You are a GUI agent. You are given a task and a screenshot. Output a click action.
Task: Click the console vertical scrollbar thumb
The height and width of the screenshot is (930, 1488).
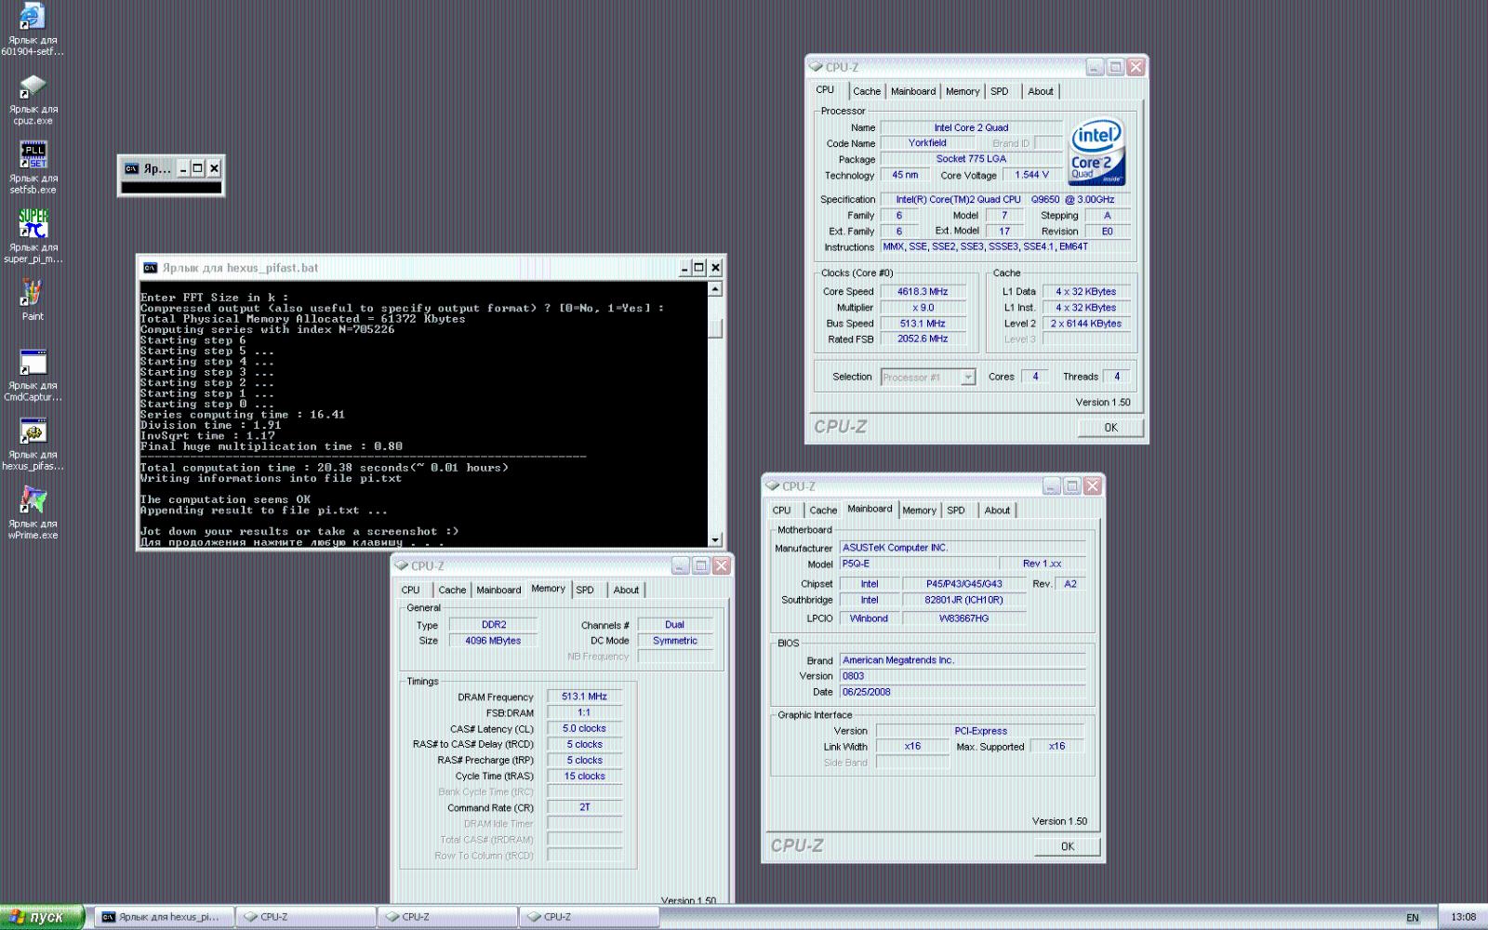point(715,329)
